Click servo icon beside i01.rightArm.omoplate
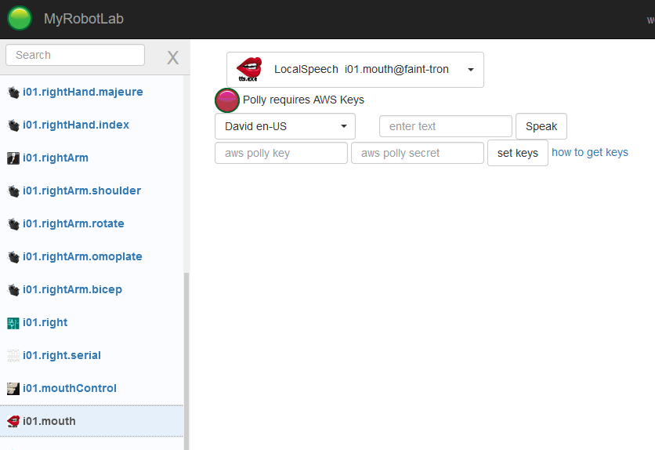The height and width of the screenshot is (450, 655). (13, 257)
